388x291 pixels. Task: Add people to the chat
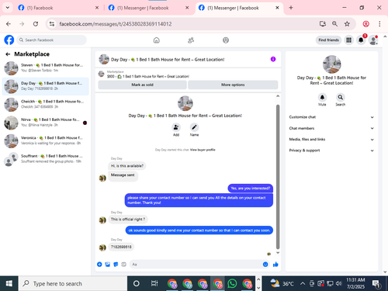[176, 127]
